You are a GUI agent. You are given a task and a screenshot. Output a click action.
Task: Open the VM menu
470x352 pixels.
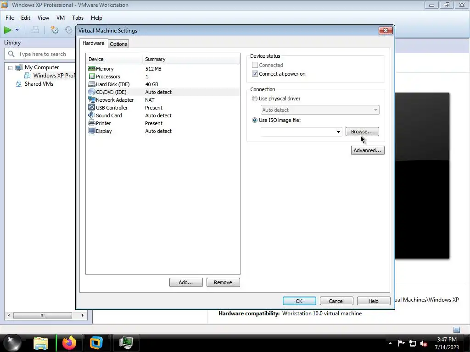pos(61,18)
